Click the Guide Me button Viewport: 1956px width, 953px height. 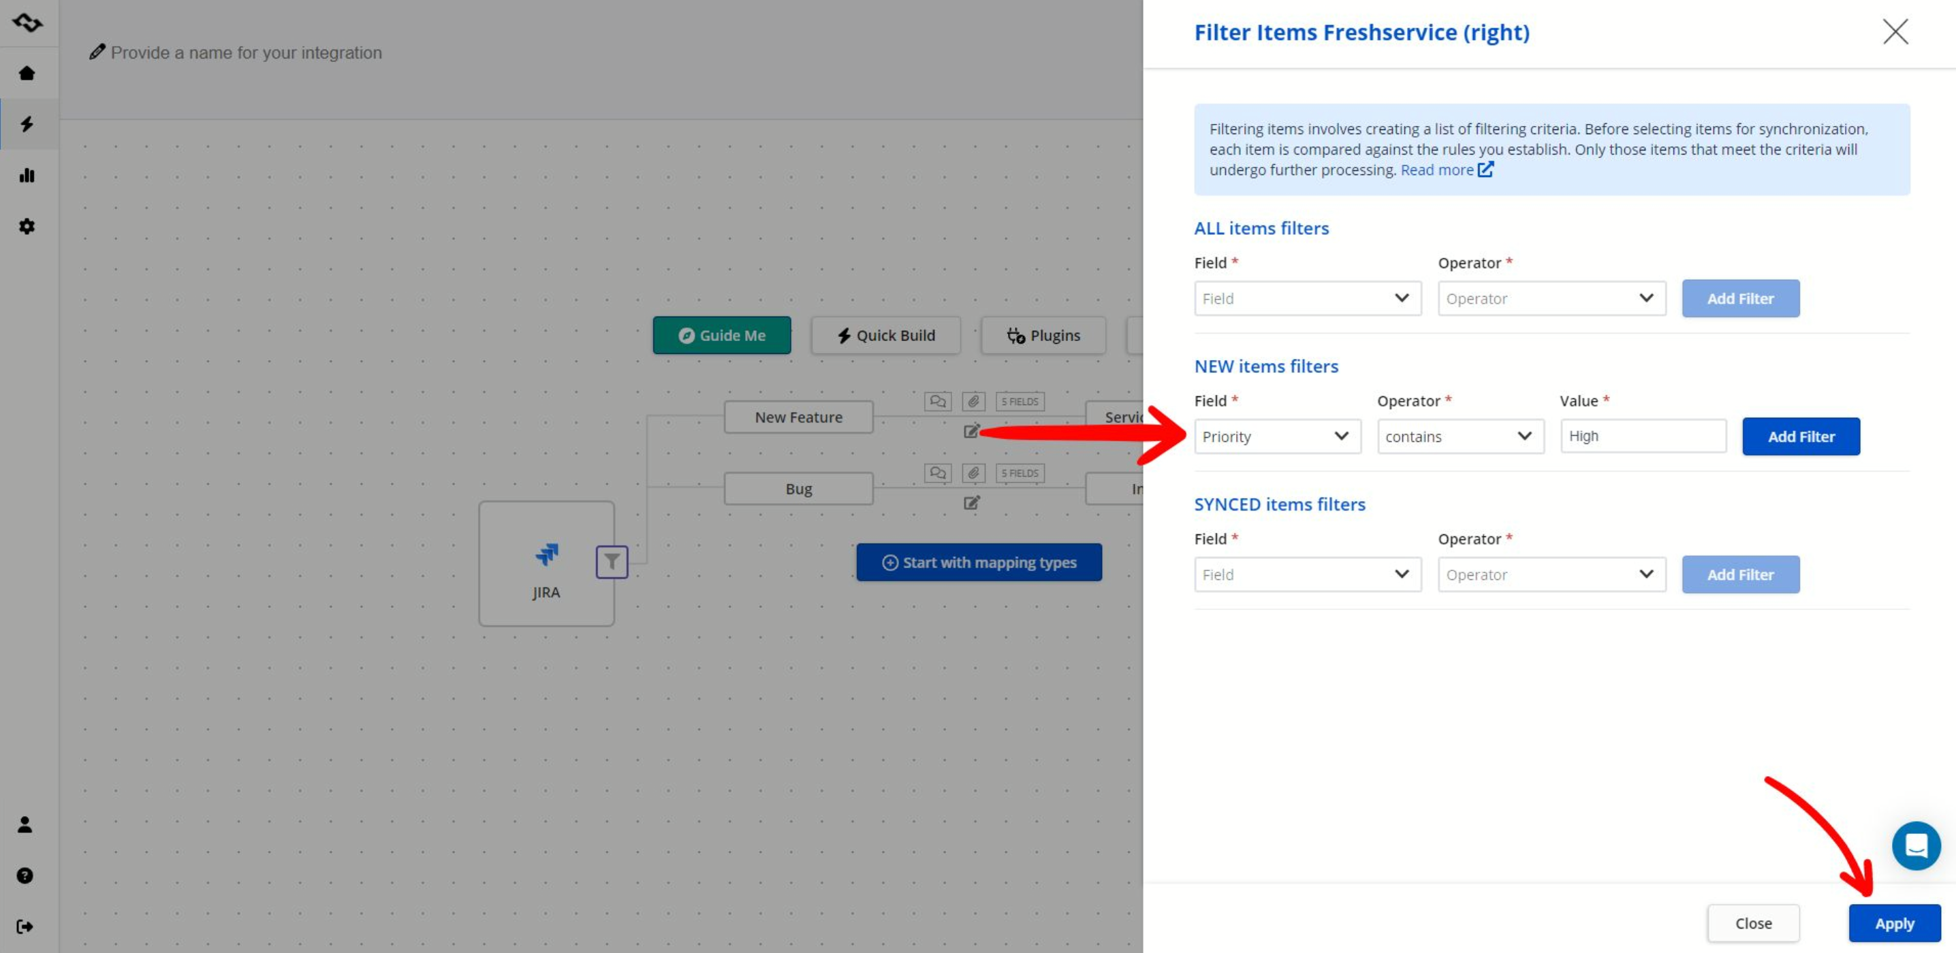coord(721,336)
